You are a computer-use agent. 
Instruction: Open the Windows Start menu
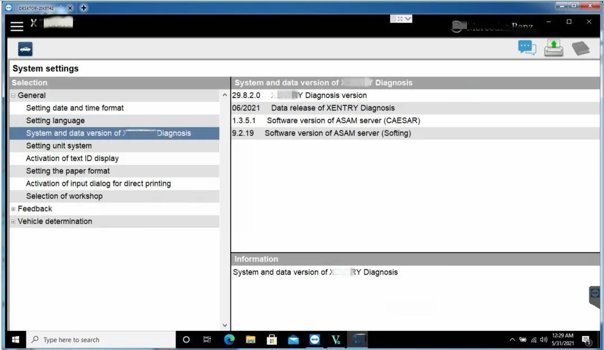pyautogui.click(x=16, y=339)
